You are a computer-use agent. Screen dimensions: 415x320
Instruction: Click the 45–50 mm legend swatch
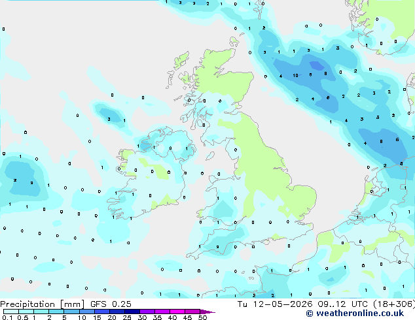coord(192,312)
